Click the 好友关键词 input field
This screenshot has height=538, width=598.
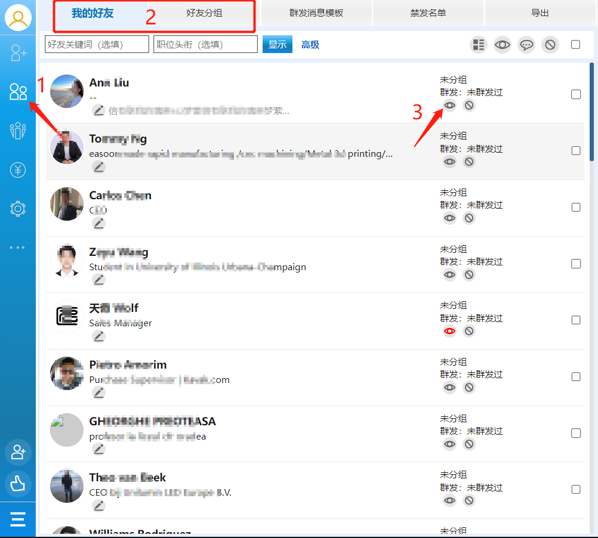(97, 45)
